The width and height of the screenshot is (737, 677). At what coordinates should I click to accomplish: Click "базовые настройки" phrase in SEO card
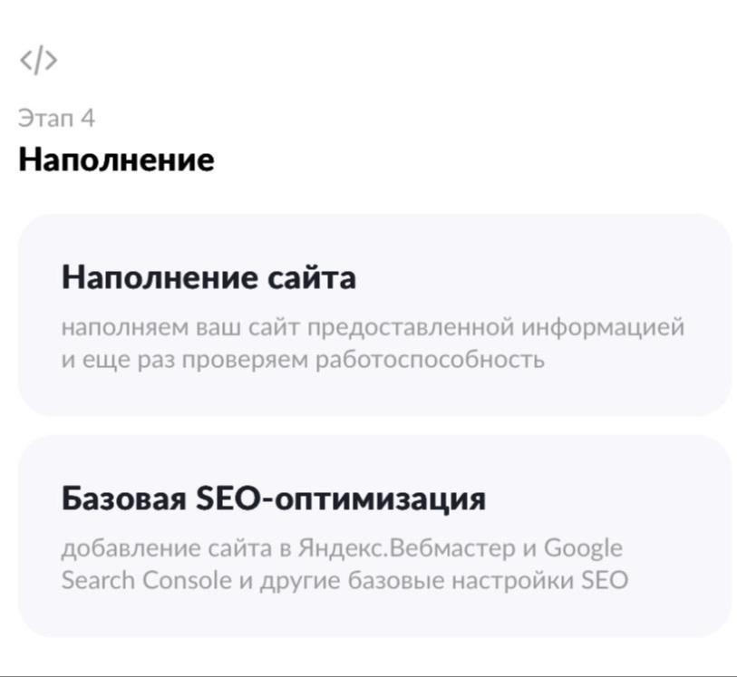pyautogui.click(x=461, y=580)
